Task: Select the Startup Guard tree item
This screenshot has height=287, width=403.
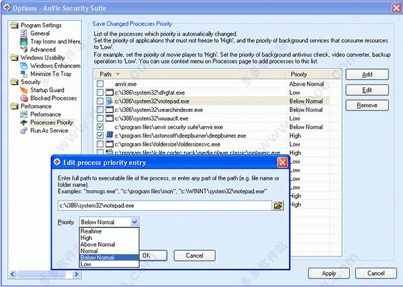Action: [47, 90]
